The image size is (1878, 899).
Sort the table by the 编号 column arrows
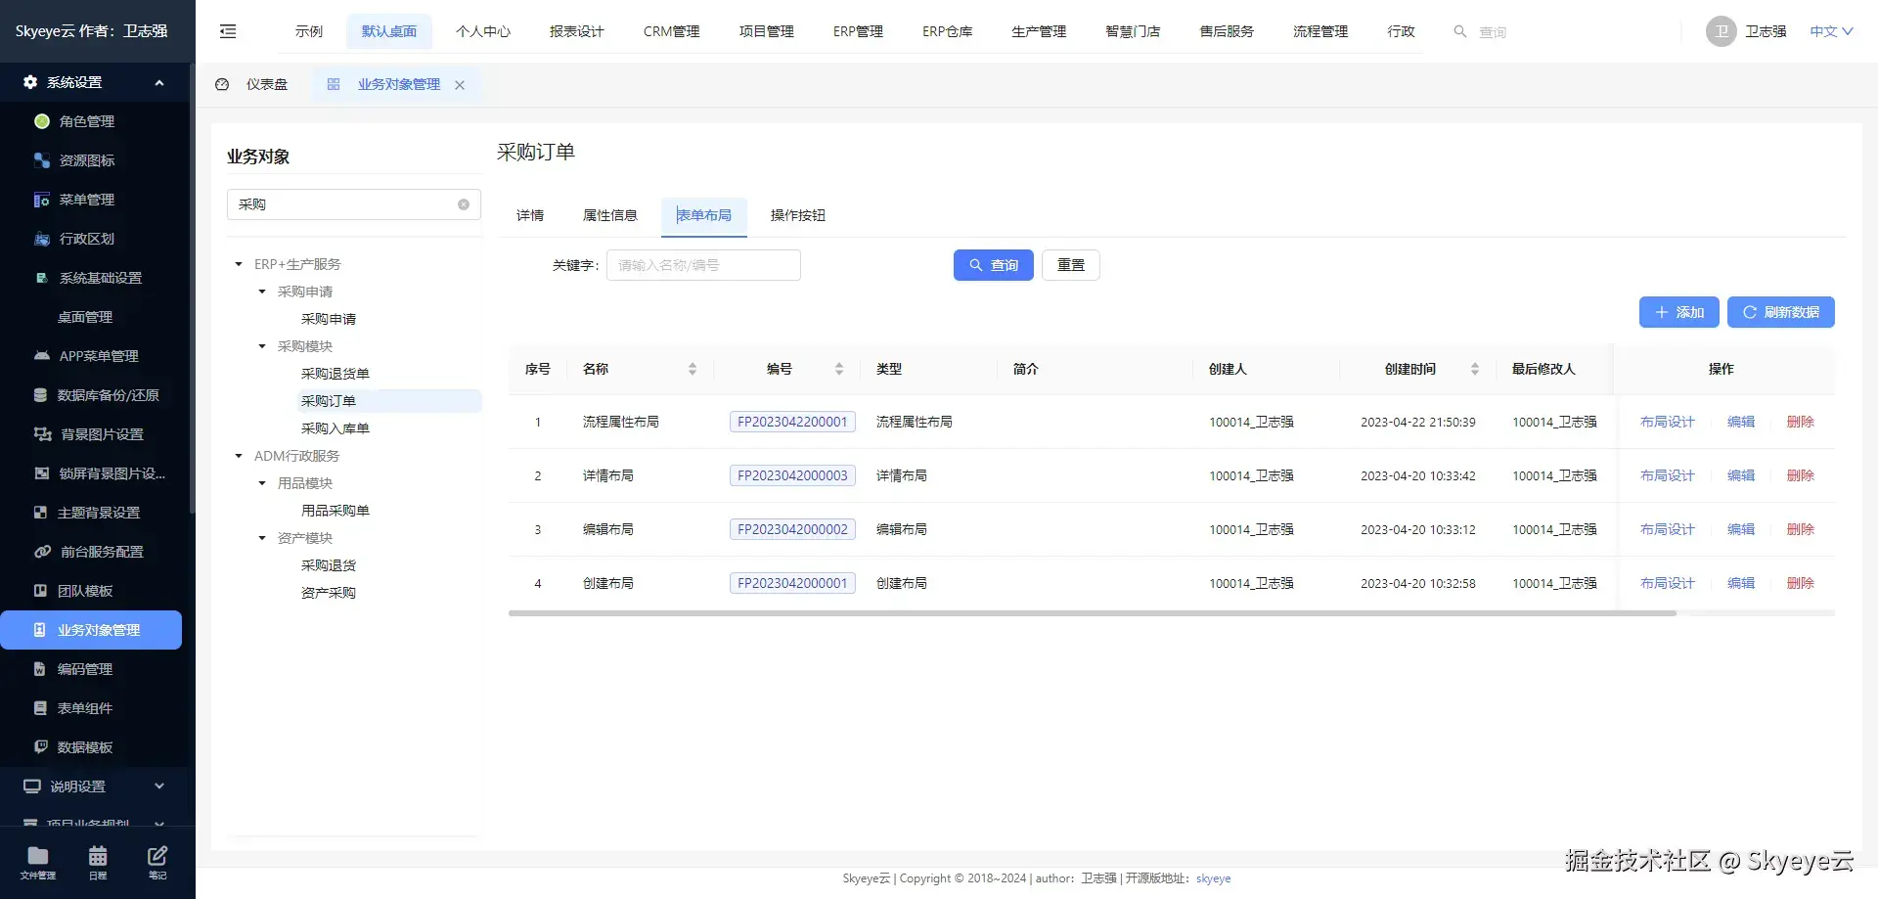click(x=839, y=369)
